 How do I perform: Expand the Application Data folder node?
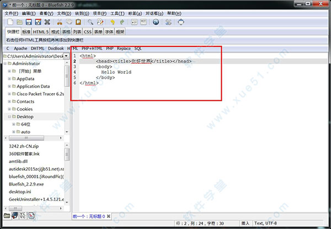(9, 86)
